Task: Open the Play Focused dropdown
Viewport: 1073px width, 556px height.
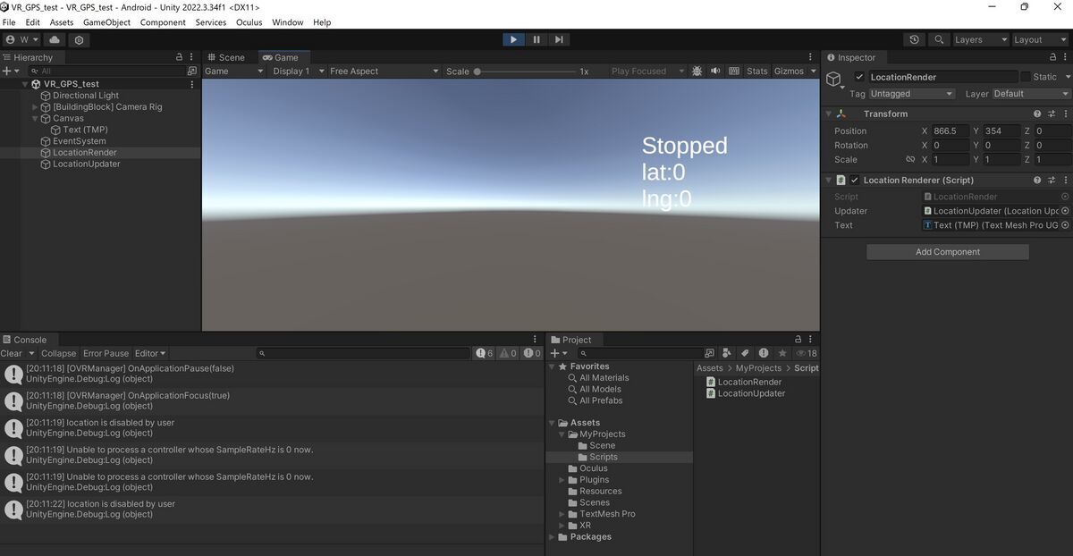Action: [647, 71]
